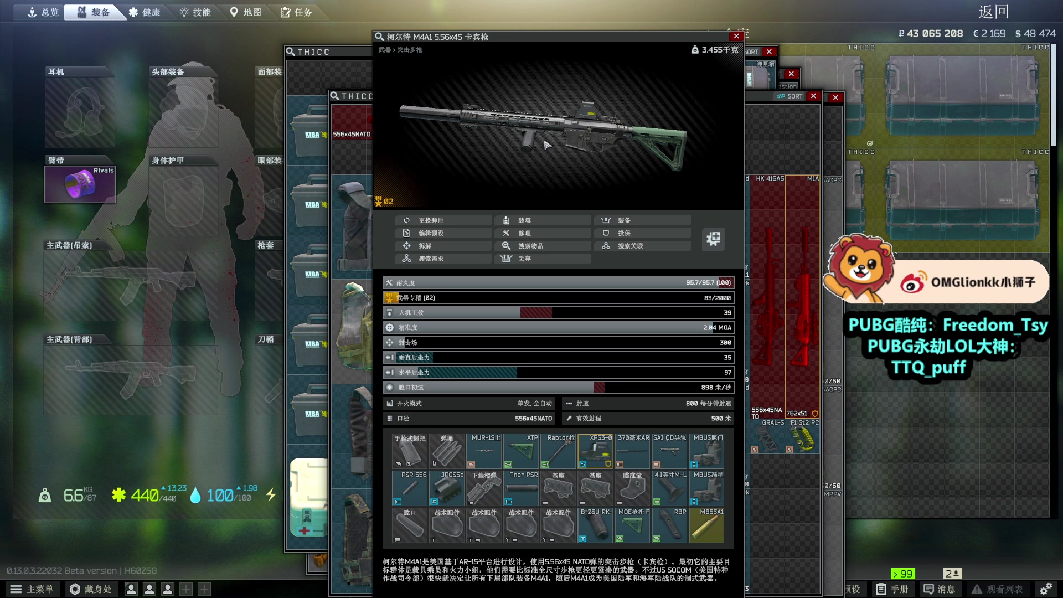Click the Rivals armband item
Image resolution: width=1063 pixels, height=598 pixels.
80,184
